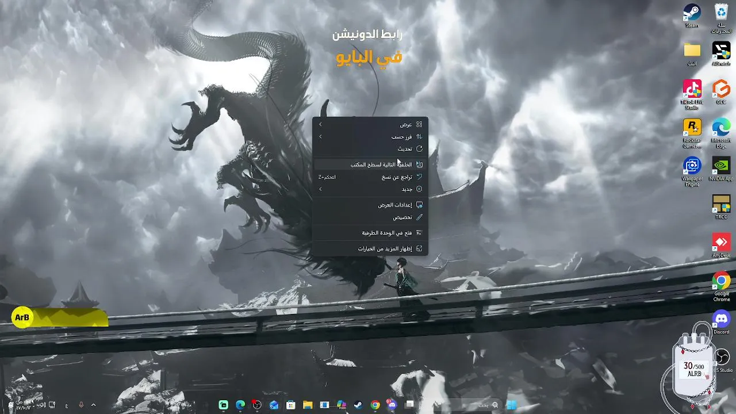
Task: Click the microphone icon in system tray
Action: 80,405
